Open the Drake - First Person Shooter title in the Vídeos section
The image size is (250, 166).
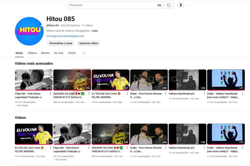tap(146, 150)
